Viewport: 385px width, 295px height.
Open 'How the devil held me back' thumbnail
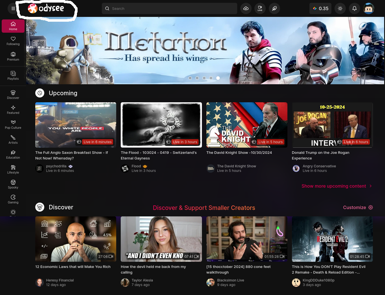tap(161, 239)
